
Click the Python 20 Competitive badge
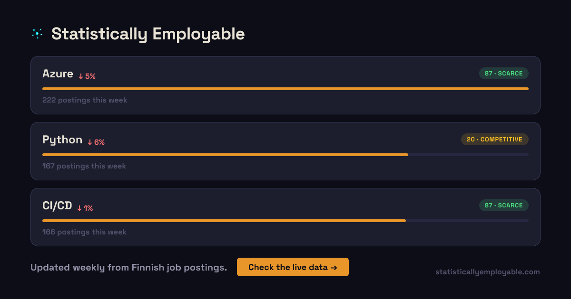[494, 140]
